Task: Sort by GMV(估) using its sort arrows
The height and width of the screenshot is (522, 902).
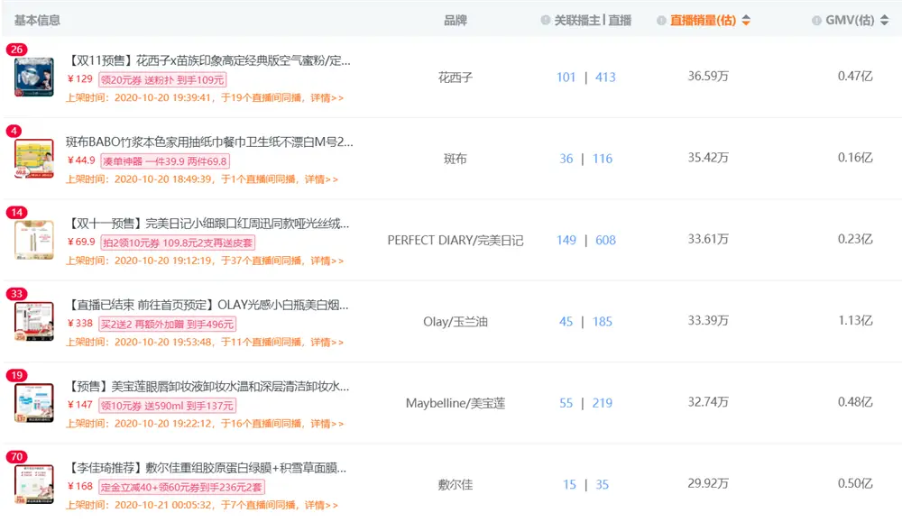Action: tap(884, 20)
